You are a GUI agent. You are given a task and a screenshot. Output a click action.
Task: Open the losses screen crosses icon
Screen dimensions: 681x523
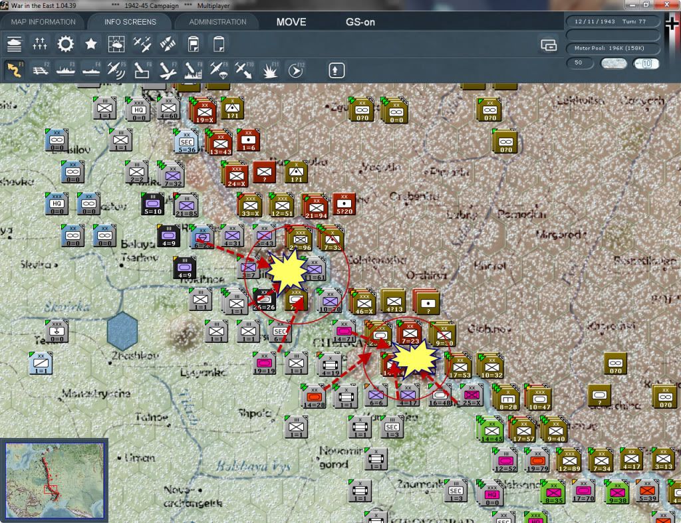[x=39, y=45]
